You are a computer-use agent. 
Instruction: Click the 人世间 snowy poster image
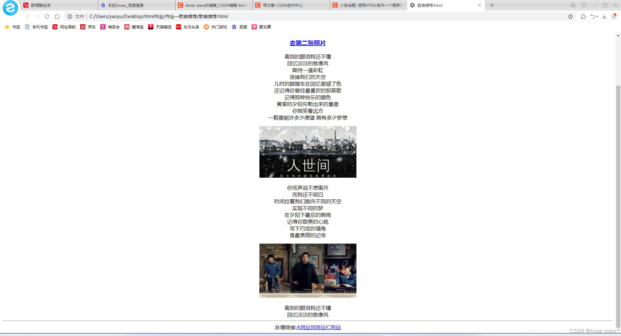click(308, 152)
